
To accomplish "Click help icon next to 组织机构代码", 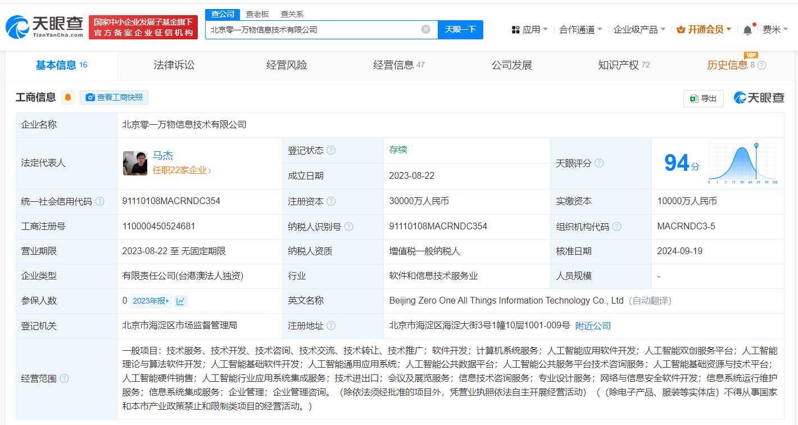I will (617, 227).
